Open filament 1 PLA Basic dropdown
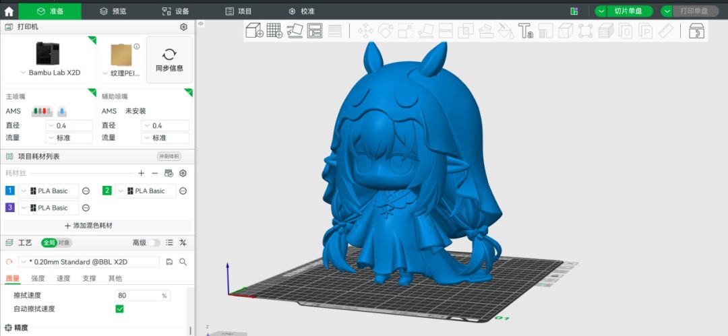Screen dimensions: 728x336 [49, 191]
